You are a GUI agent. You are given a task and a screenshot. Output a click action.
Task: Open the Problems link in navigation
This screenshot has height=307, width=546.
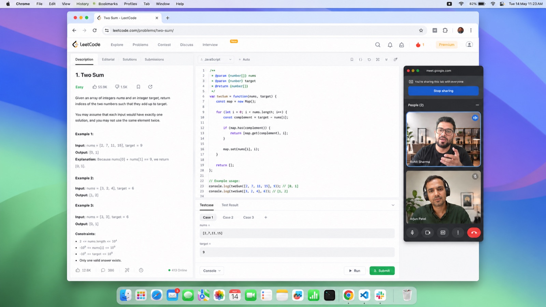140,45
